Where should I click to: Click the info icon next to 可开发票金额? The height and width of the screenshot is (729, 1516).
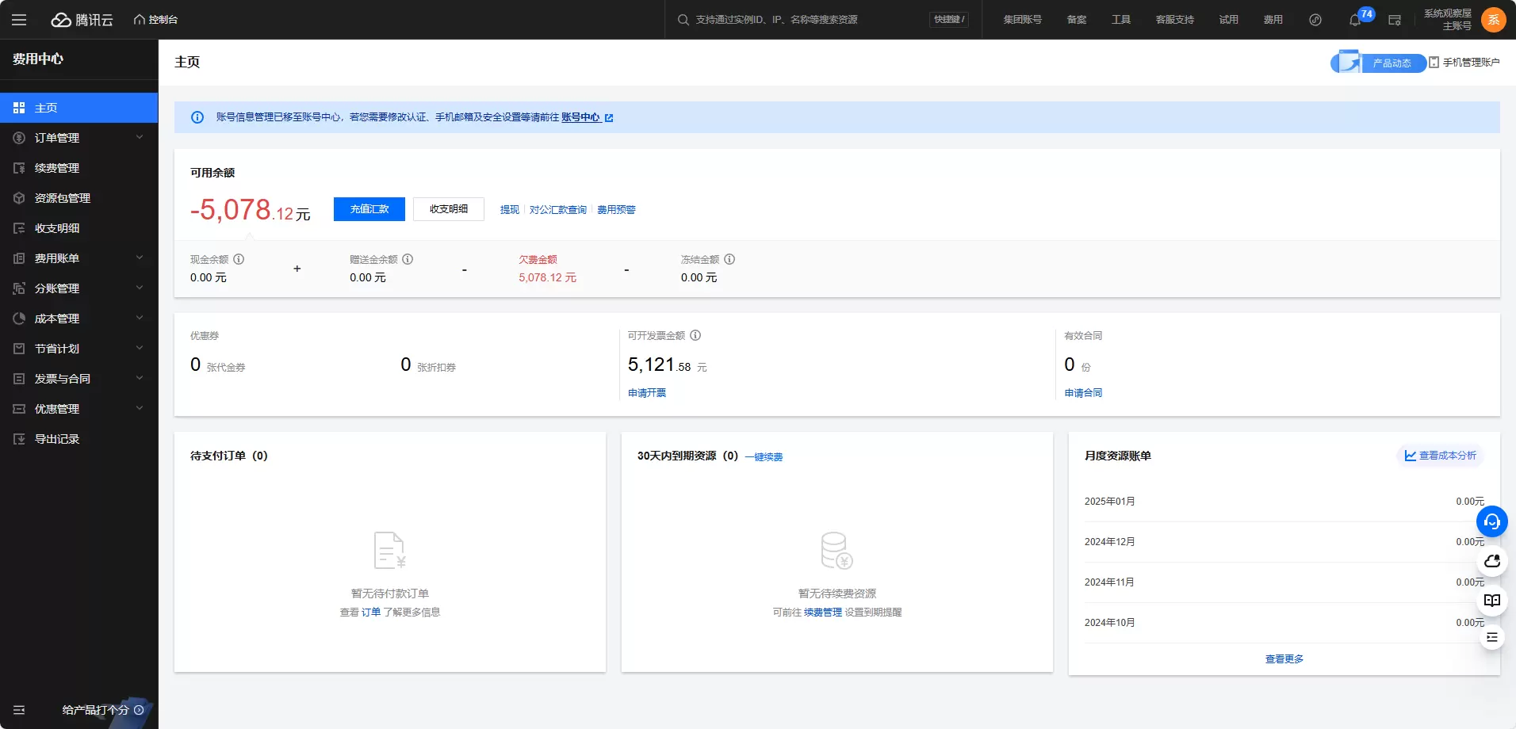[695, 335]
